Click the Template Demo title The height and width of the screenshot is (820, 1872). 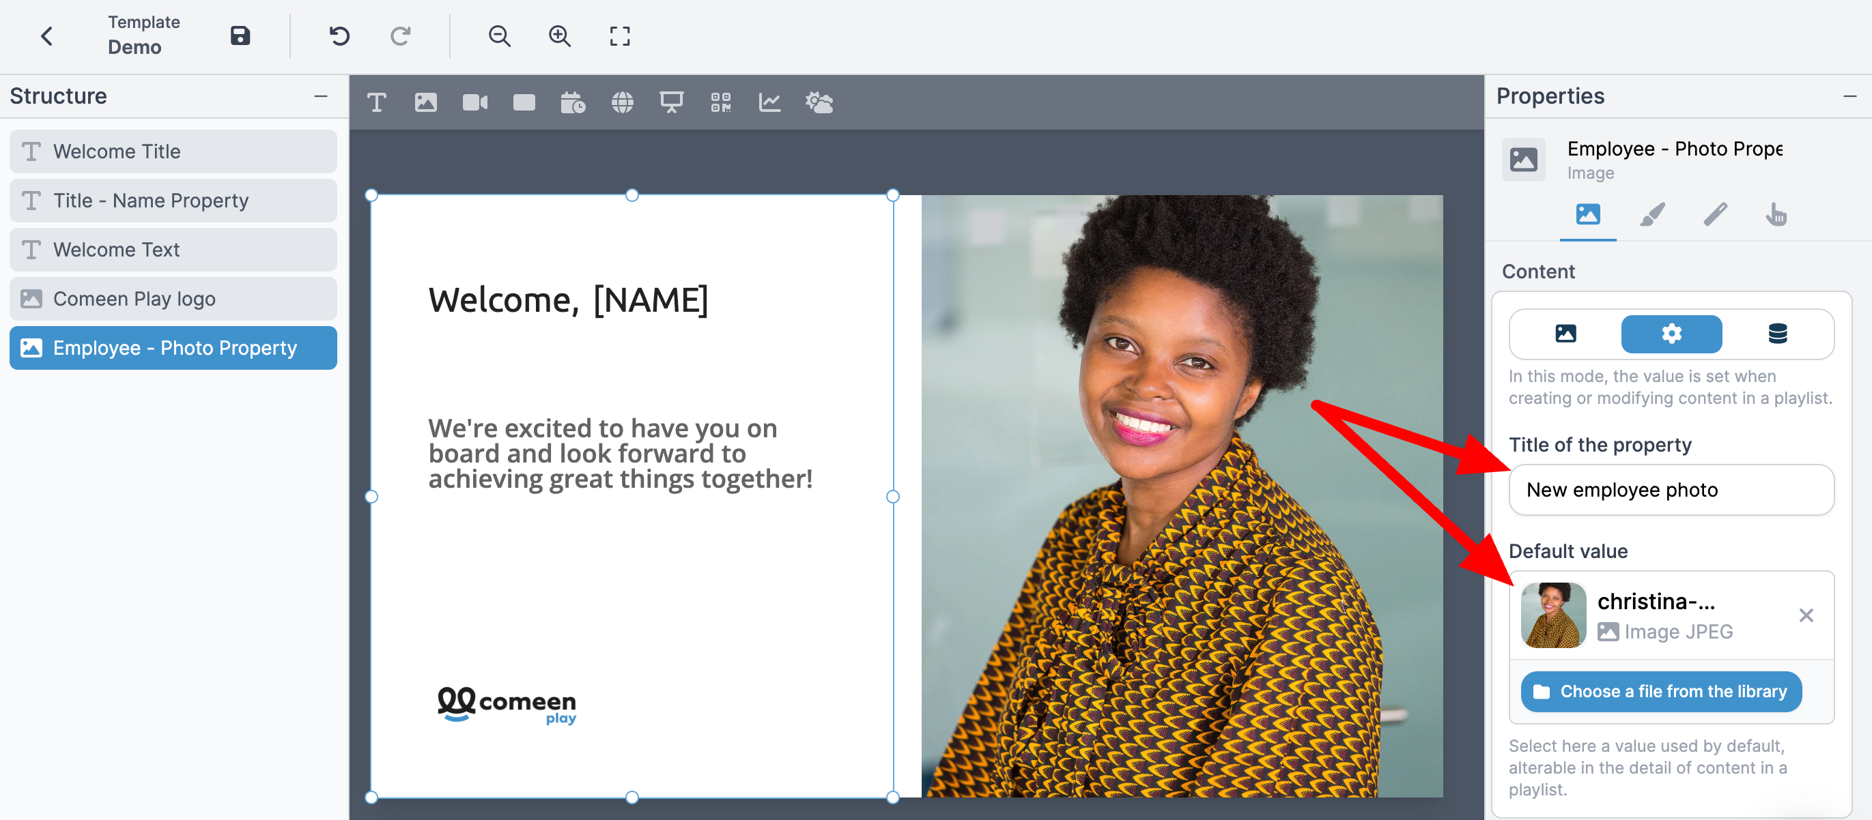coord(144,35)
